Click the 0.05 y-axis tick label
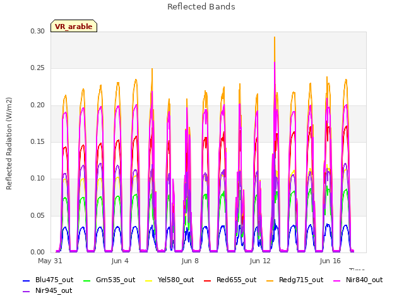 point(37,215)
